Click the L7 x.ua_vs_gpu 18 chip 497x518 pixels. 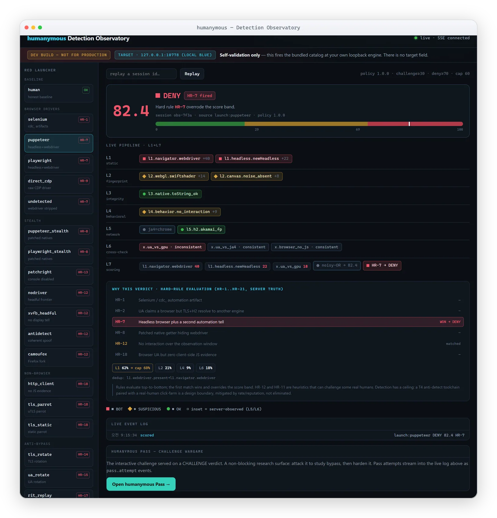click(x=292, y=266)
